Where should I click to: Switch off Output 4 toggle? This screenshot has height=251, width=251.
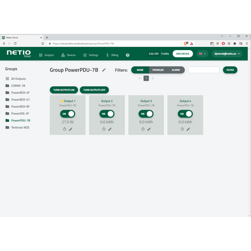click(185, 114)
